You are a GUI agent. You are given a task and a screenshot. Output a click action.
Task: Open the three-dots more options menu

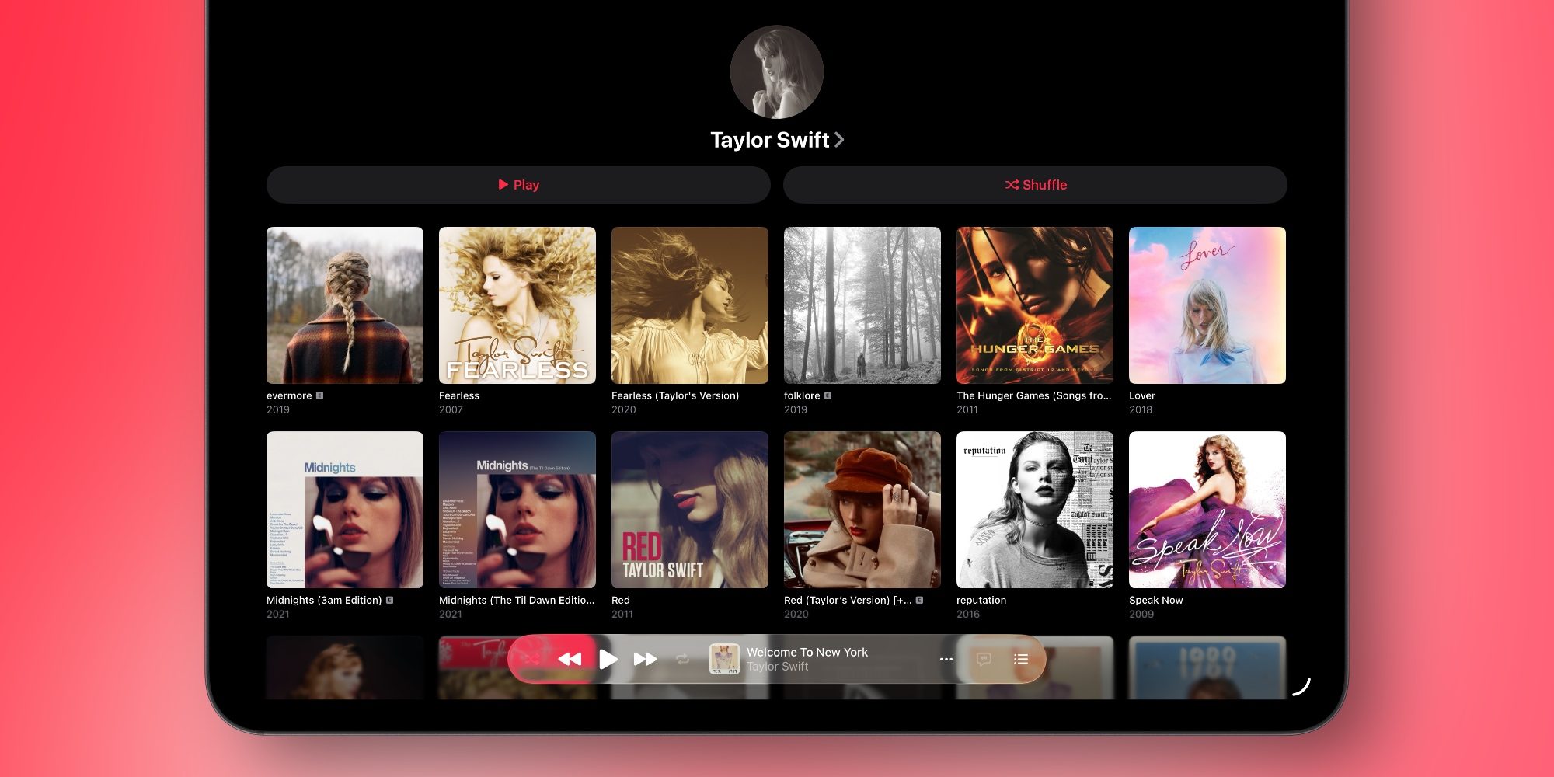(946, 659)
